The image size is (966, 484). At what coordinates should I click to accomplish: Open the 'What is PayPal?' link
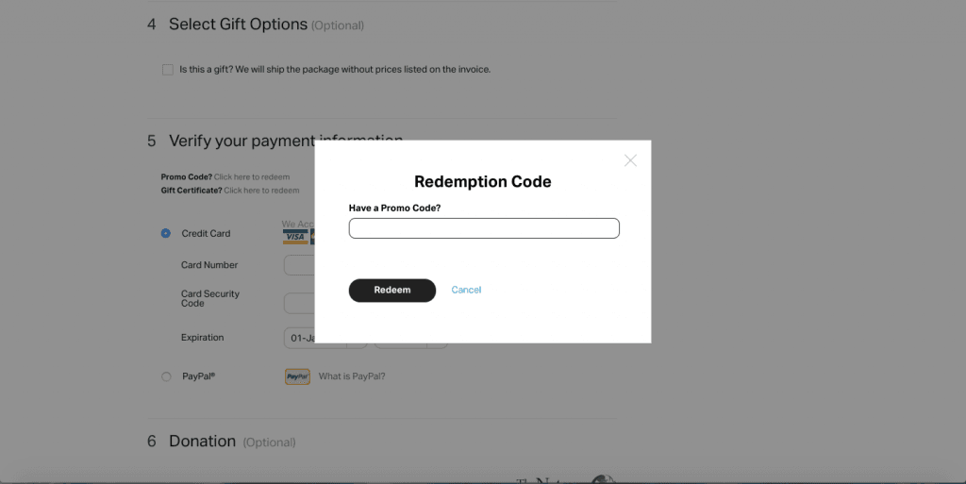(x=352, y=376)
